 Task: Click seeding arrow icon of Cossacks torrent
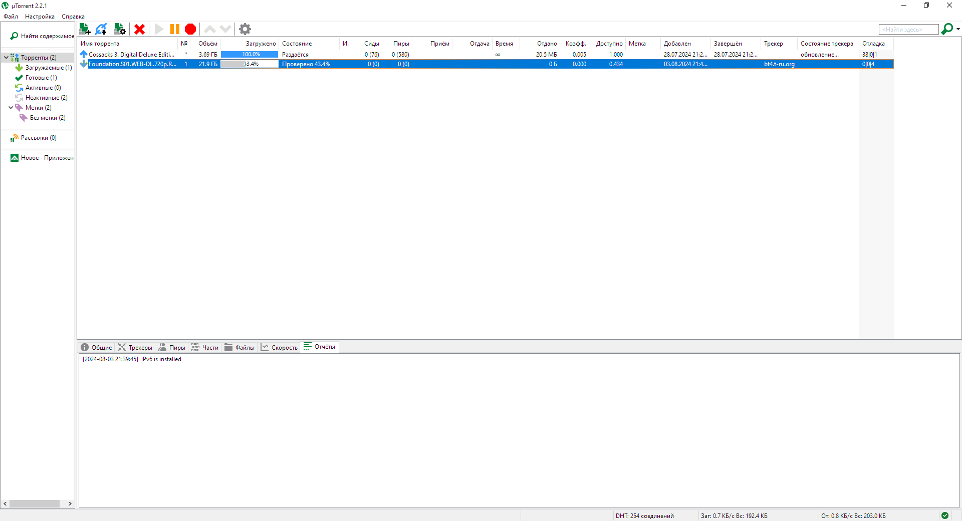84,54
